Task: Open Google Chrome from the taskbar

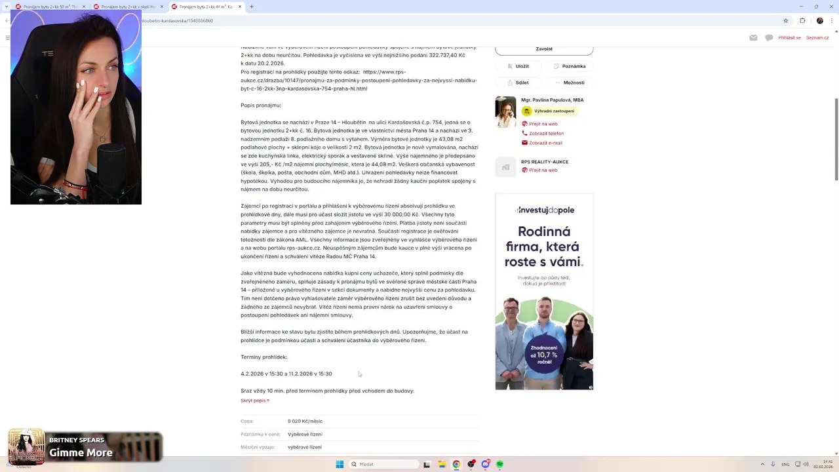Action: 457,464
